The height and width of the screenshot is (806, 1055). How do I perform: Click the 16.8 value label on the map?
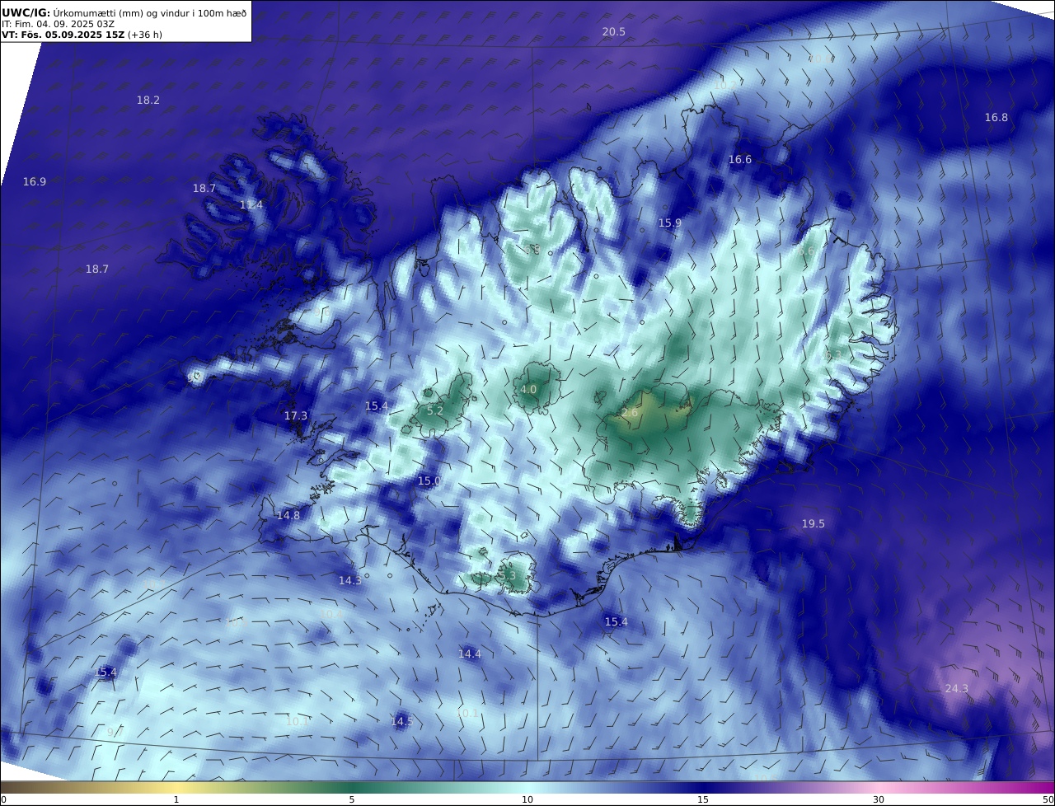tap(996, 117)
